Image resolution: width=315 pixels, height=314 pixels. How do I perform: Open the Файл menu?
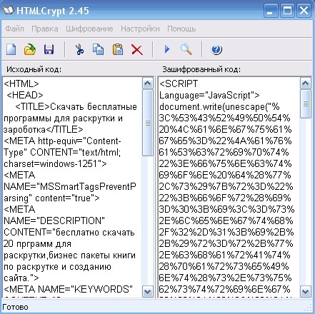tap(14, 29)
